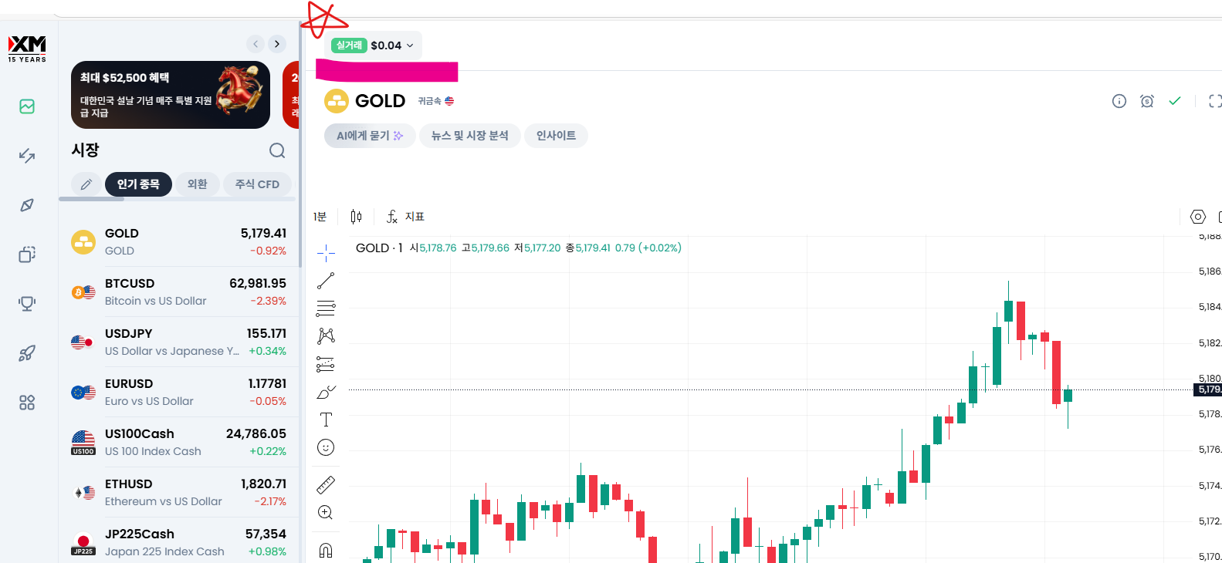Open the price alert icon
The image size is (1222, 563).
1147,101
